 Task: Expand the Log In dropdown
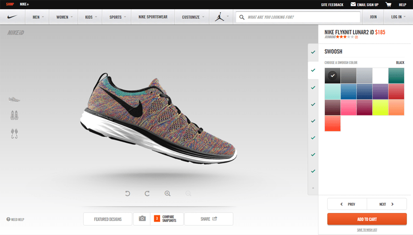[x=398, y=17]
